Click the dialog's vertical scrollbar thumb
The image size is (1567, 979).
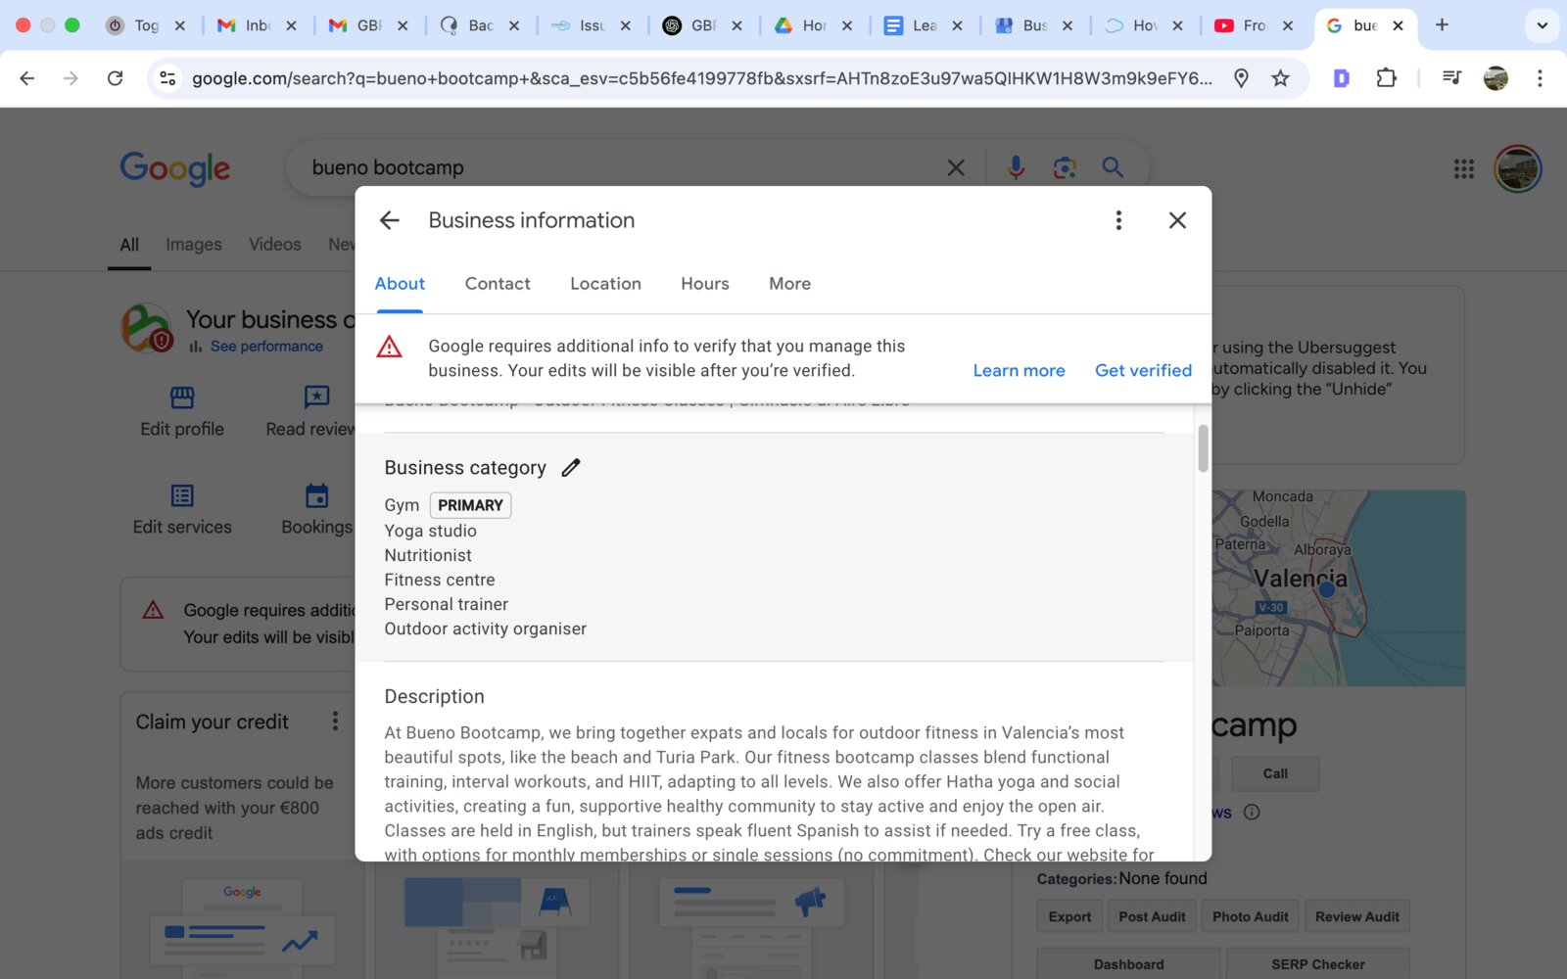tap(1203, 448)
